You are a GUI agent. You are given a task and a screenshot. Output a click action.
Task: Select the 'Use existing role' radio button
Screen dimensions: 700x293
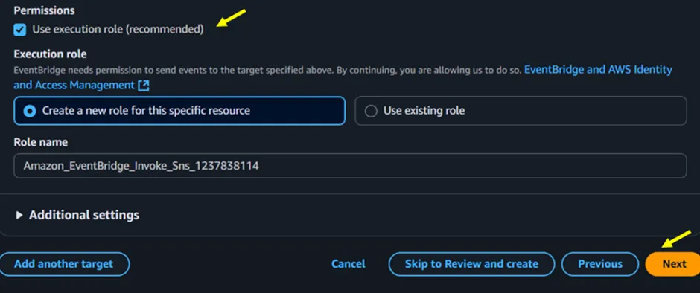point(371,111)
